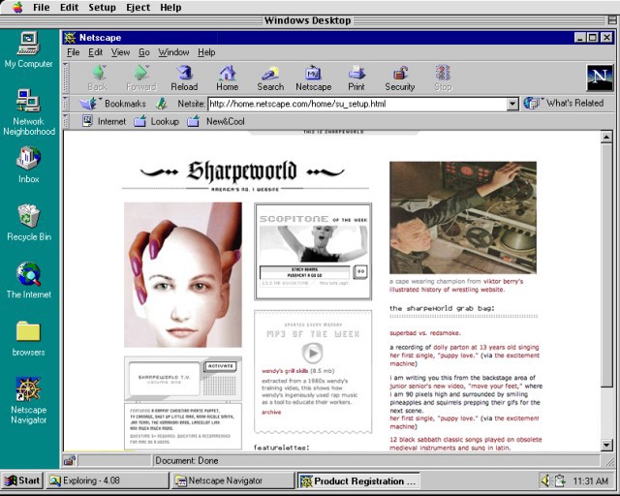Click the tray icon next to the clock
This screenshot has height=496, width=620.
[x=560, y=480]
